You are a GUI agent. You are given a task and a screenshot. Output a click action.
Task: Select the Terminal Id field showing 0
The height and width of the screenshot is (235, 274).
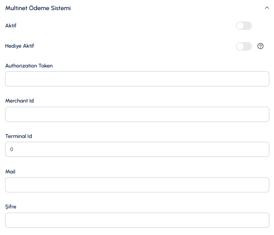[x=137, y=149]
